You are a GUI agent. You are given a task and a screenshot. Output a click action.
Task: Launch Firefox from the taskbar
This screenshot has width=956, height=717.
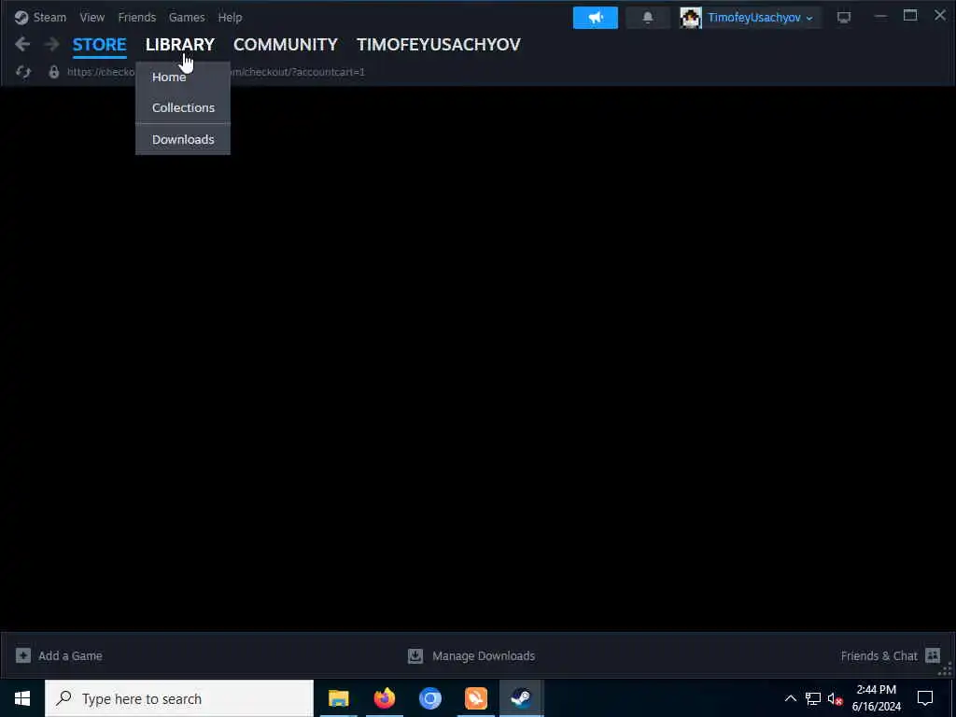click(x=384, y=698)
